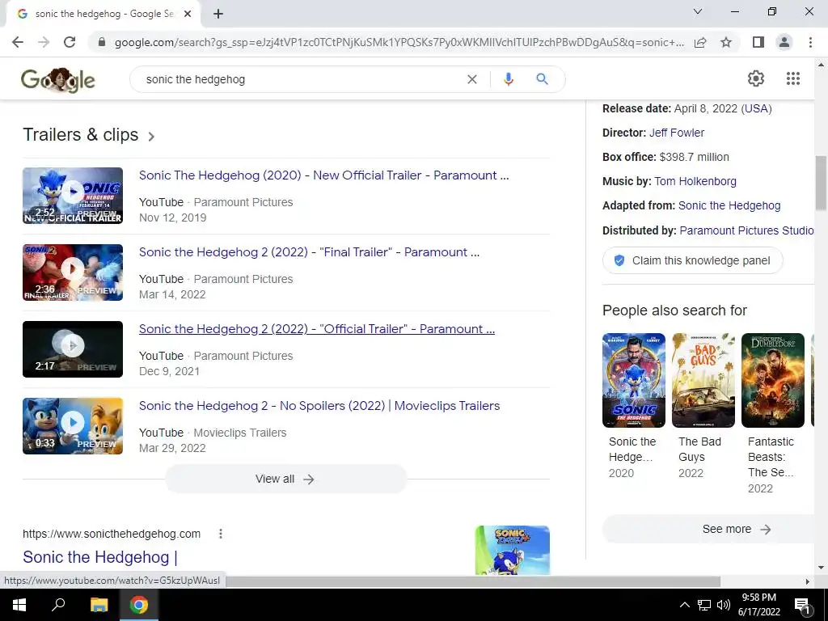
Task: Open File Explorer from taskbar
Action: 99,605
